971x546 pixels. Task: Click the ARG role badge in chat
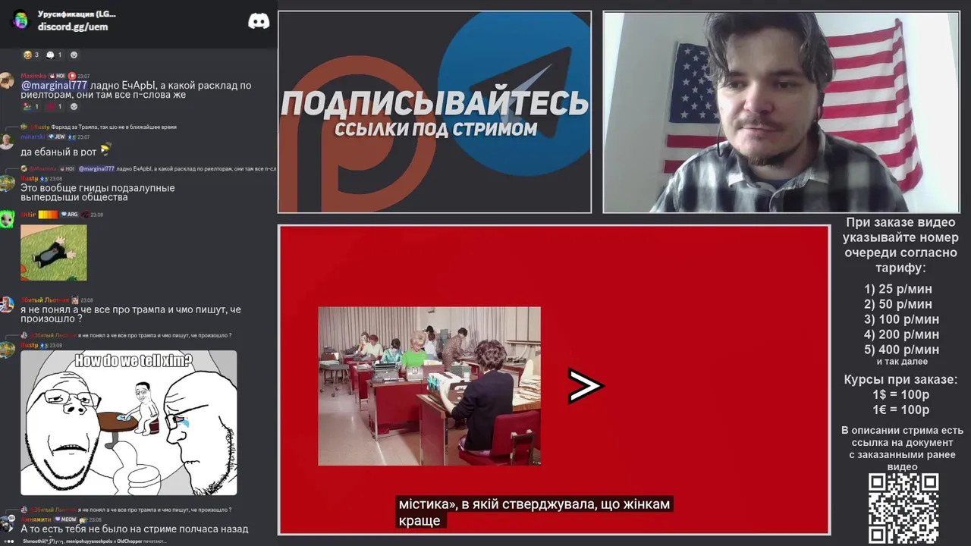[70, 215]
